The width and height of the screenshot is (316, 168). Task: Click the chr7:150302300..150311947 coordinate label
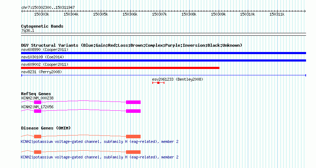[x=48, y=8]
